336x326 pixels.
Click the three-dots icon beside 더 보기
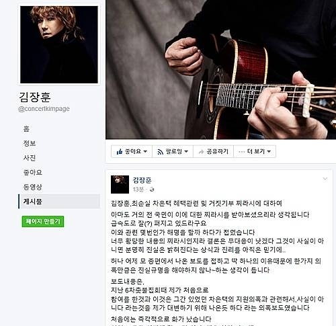coord(242,152)
